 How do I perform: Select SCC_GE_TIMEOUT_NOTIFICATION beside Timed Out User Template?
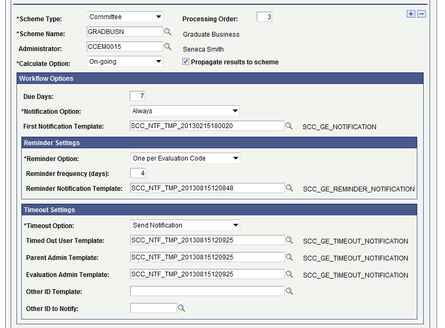(x=356, y=241)
